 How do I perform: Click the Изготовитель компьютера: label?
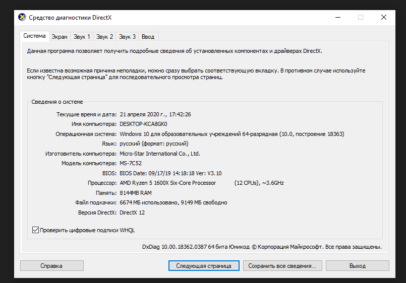[x=81, y=154]
